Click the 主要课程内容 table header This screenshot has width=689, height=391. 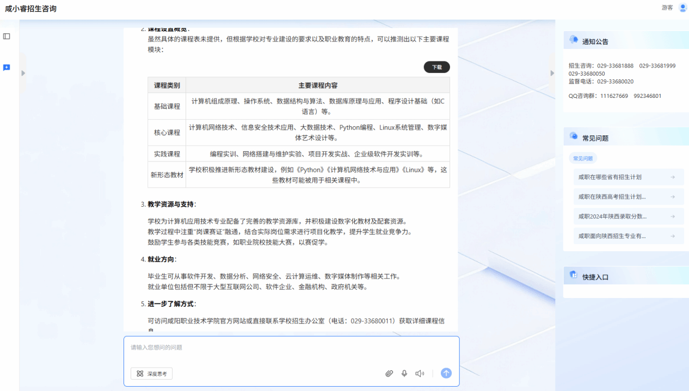point(318,85)
